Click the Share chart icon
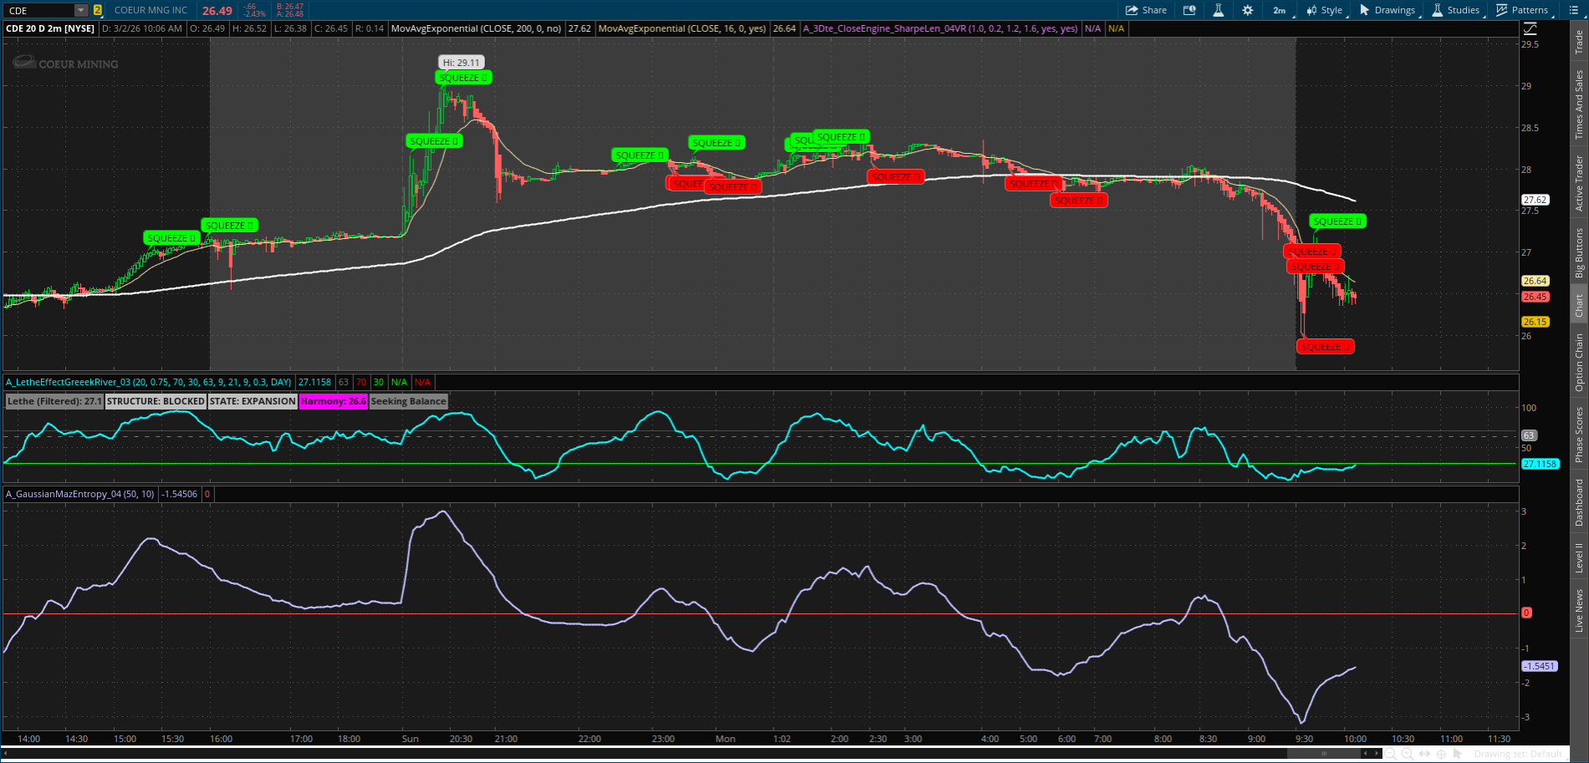Viewport: 1589px width, 763px height. 1146,10
